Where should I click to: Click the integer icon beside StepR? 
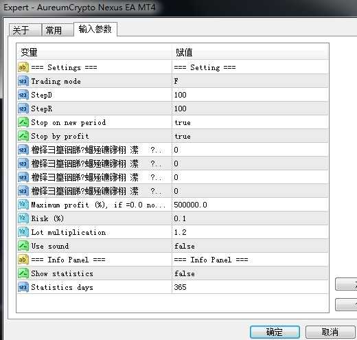[23, 109]
